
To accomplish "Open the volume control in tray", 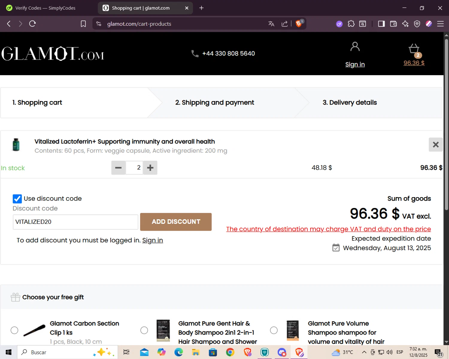I will click(x=389, y=352).
